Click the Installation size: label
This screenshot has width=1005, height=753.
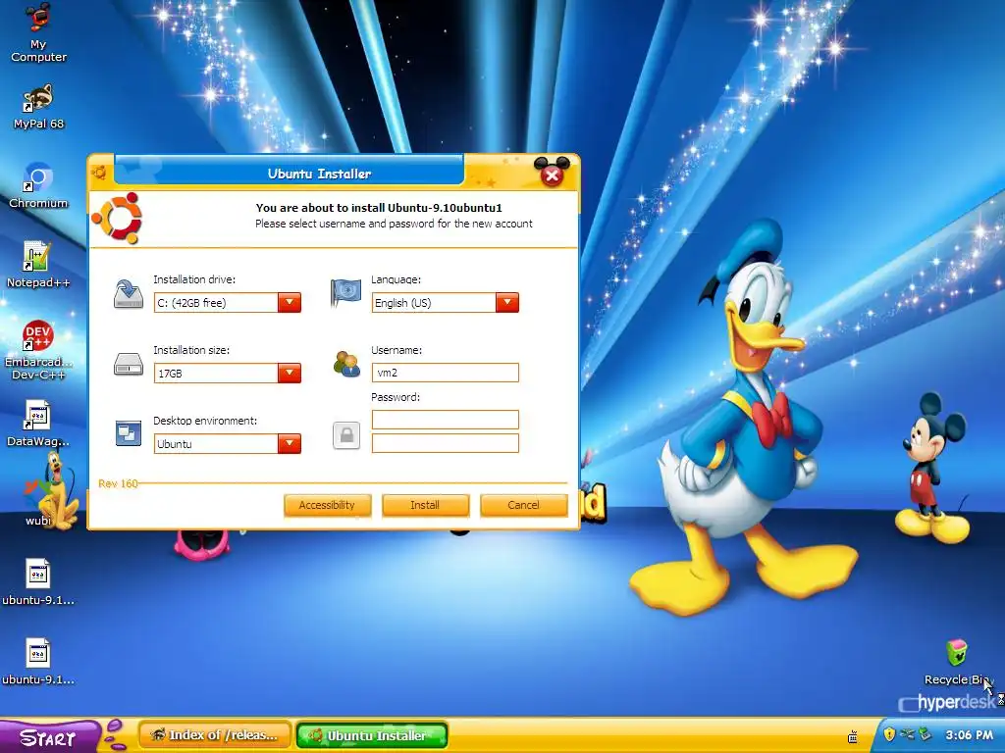click(x=191, y=350)
